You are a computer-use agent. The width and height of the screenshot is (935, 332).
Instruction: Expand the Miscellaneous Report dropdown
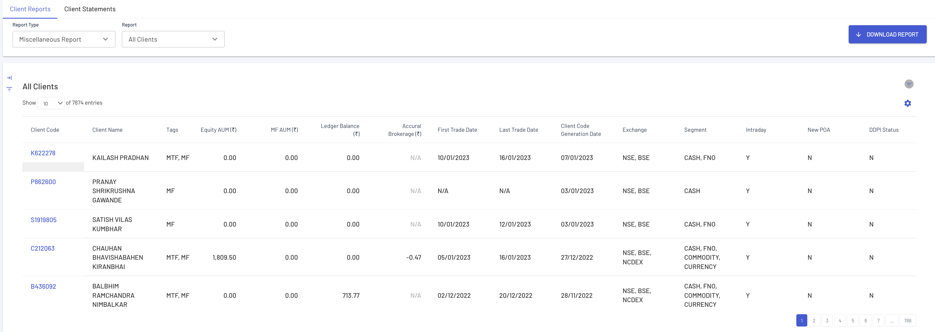64,39
